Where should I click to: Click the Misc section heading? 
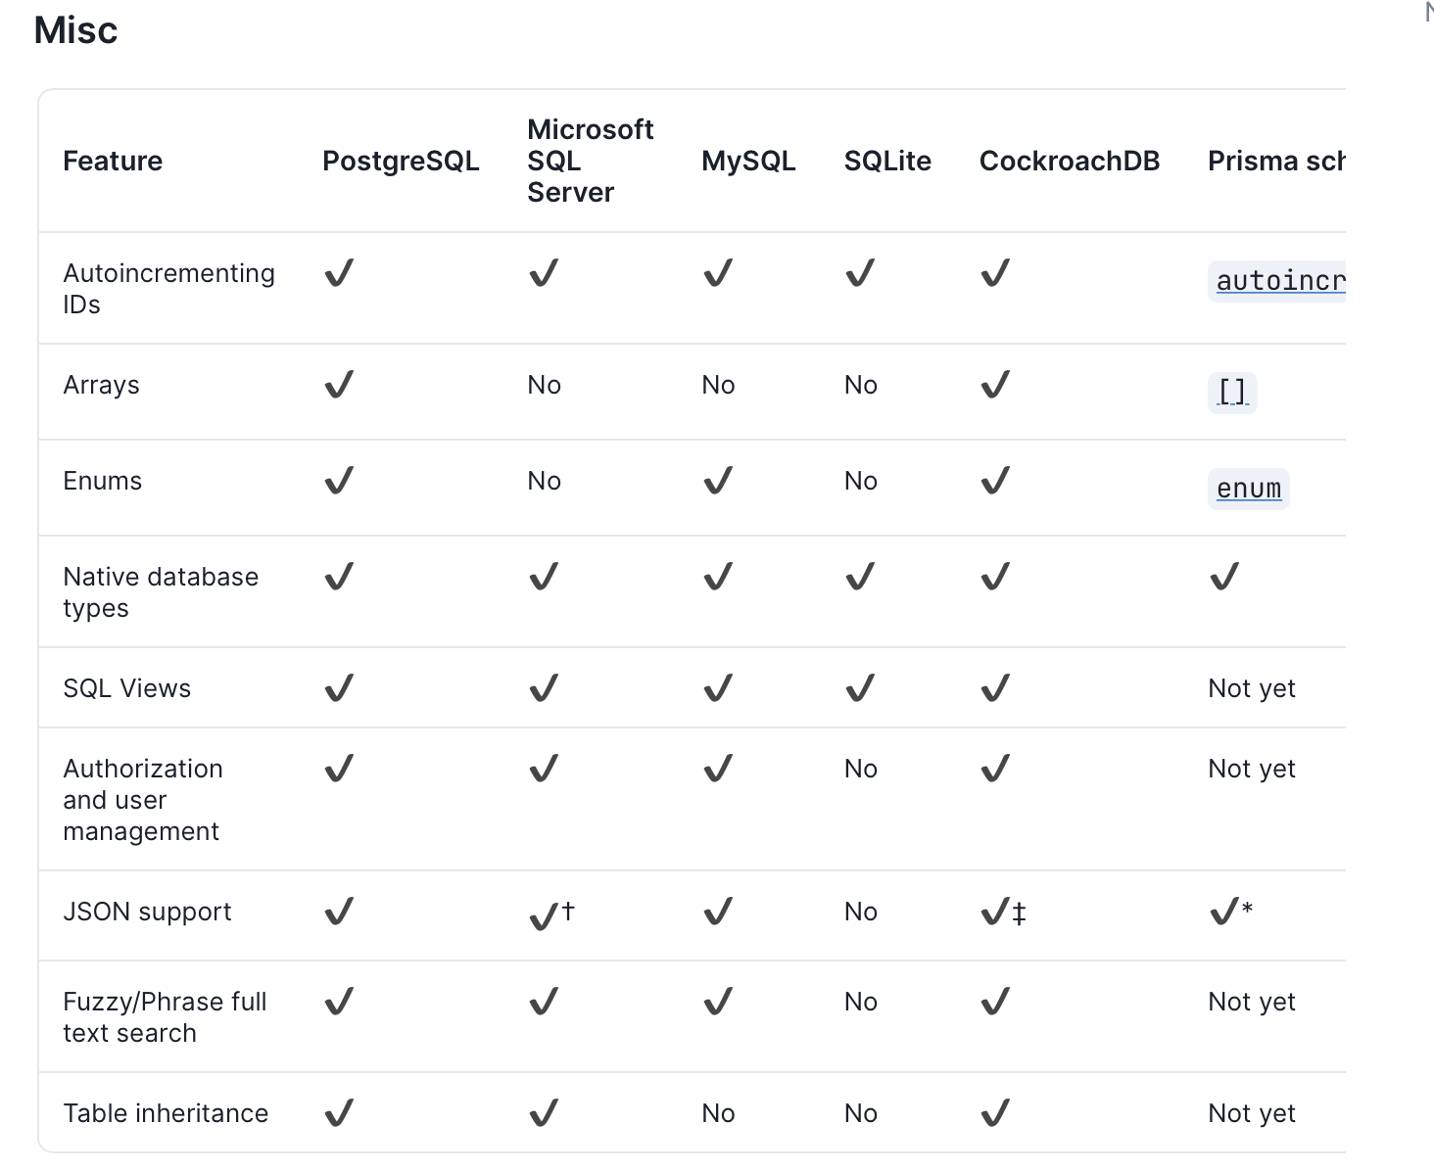(76, 30)
